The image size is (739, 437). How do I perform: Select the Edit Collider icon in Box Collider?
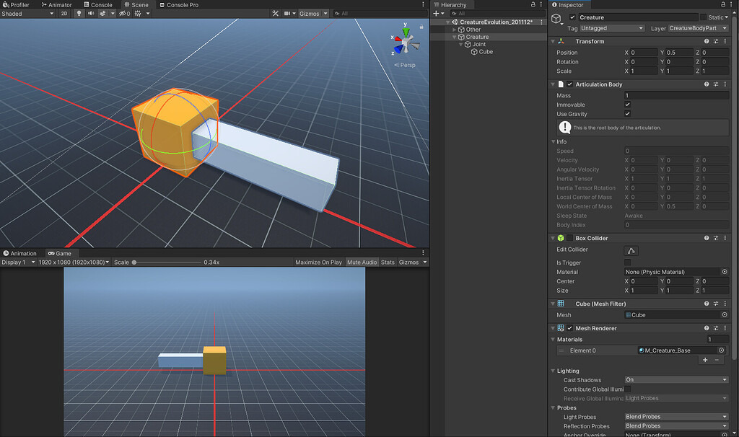tap(631, 250)
